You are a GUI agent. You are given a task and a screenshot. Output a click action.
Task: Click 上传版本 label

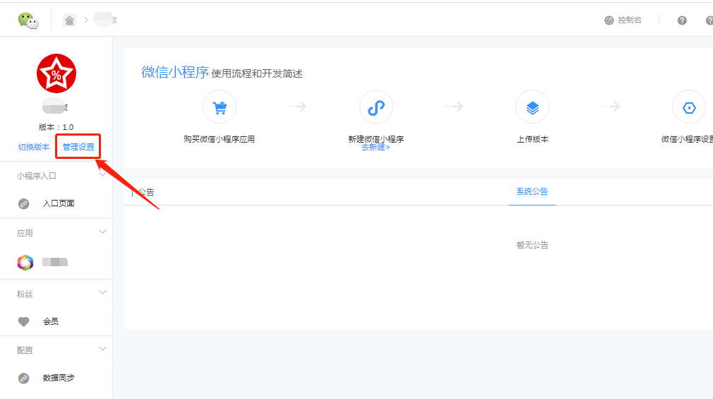click(x=532, y=139)
